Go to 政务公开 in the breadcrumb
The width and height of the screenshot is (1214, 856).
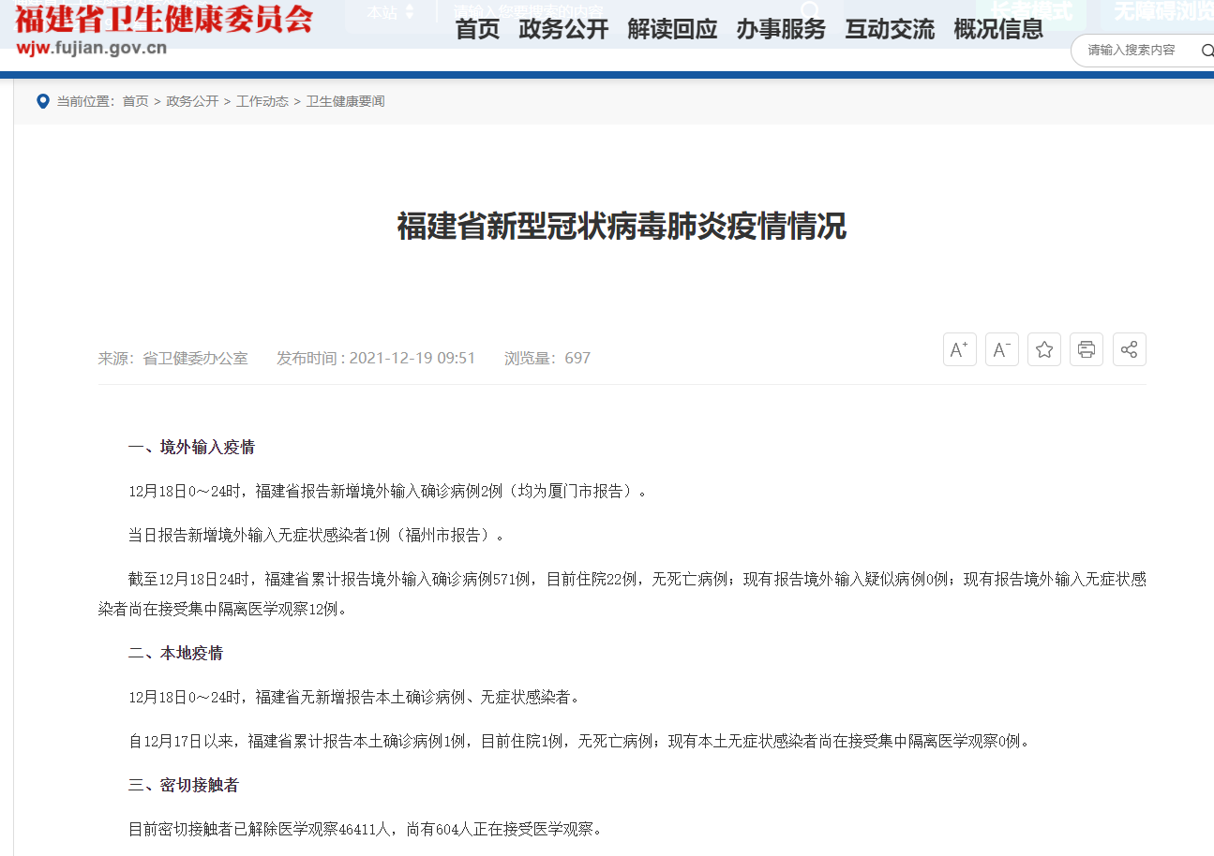click(192, 101)
